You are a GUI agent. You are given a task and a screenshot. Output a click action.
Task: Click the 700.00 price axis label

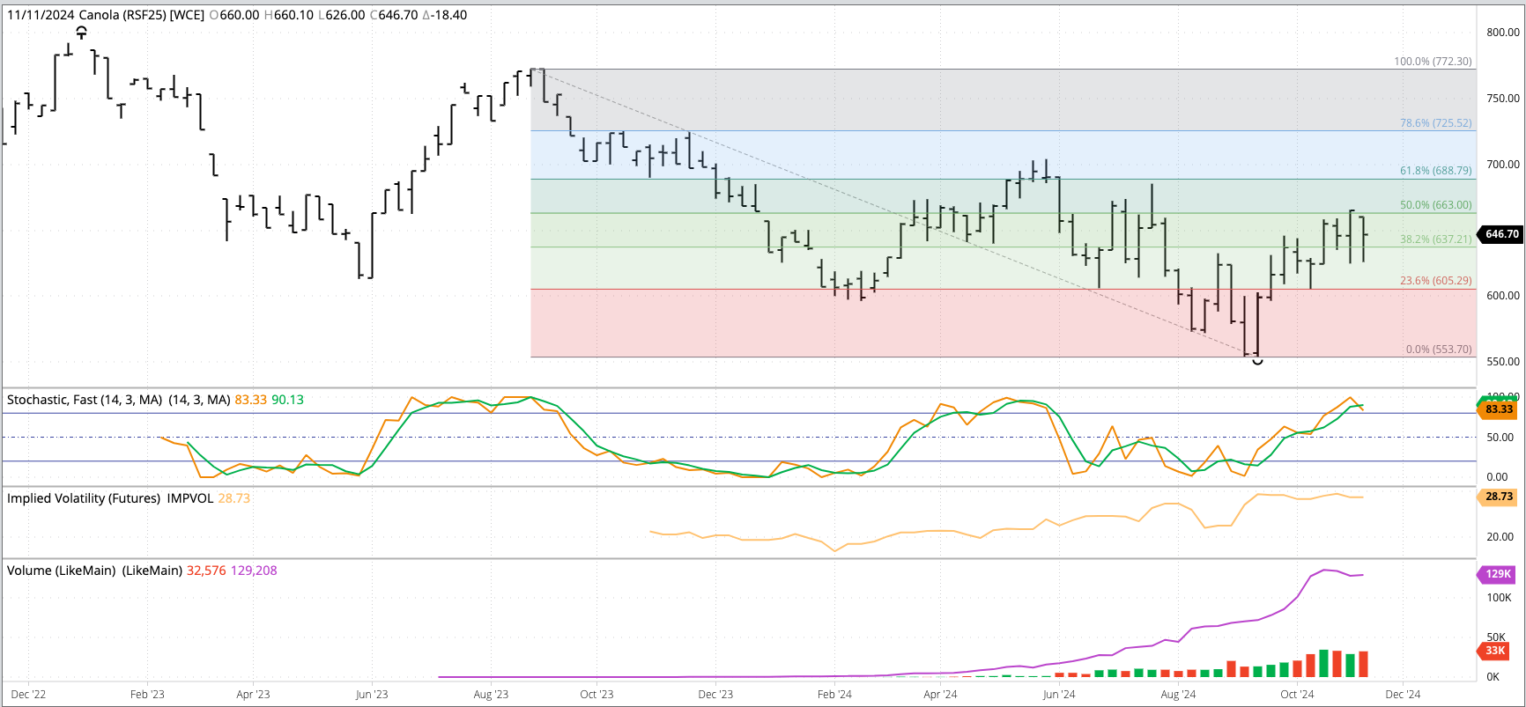click(x=1503, y=165)
